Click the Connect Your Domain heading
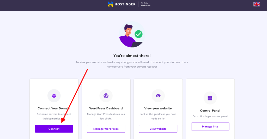This screenshot has width=267, height=139. point(54,108)
